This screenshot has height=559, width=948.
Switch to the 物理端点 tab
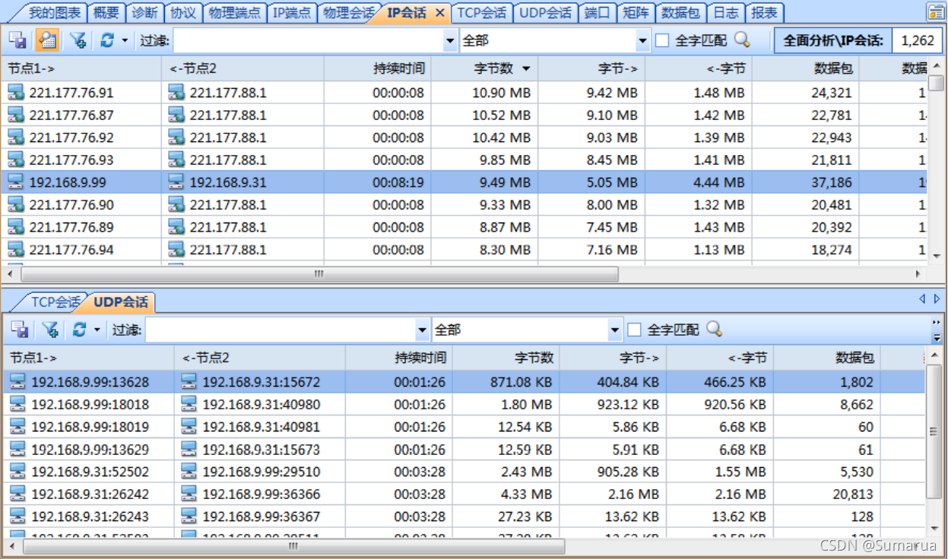click(x=235, y=13)
